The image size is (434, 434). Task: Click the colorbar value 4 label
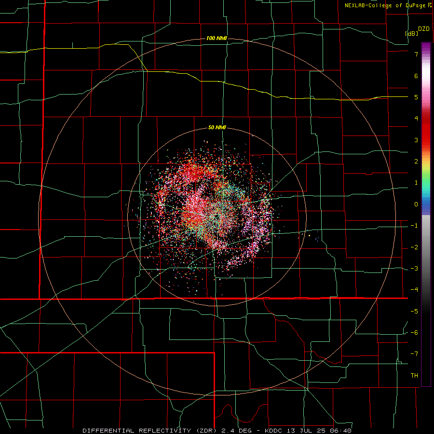point(416,119)
